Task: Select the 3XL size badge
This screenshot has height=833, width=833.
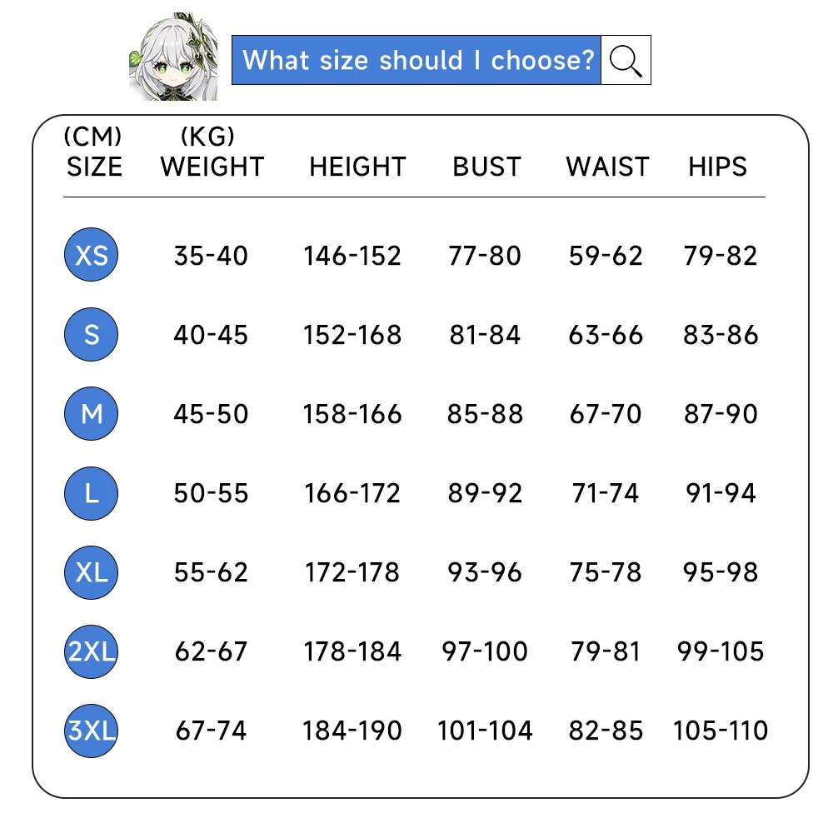Action: (x=92, y=731)
